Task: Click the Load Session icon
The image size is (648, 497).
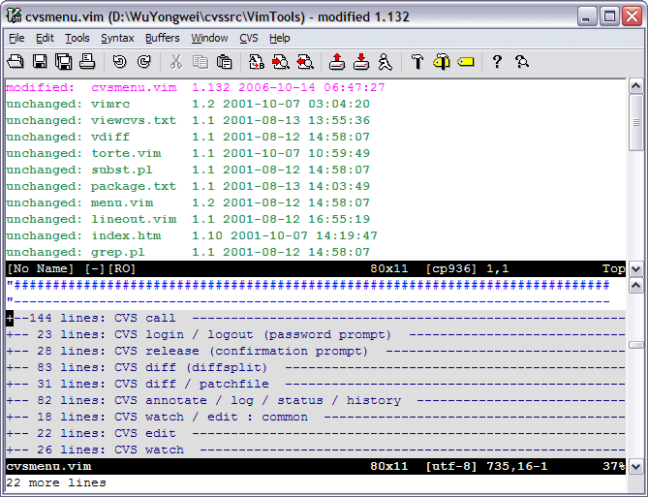Action: (336, 62)
